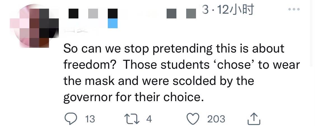This screenshot has width=315, height=126.
Task: Click the line "the mask and were scolded"
Action: point(159,81)
